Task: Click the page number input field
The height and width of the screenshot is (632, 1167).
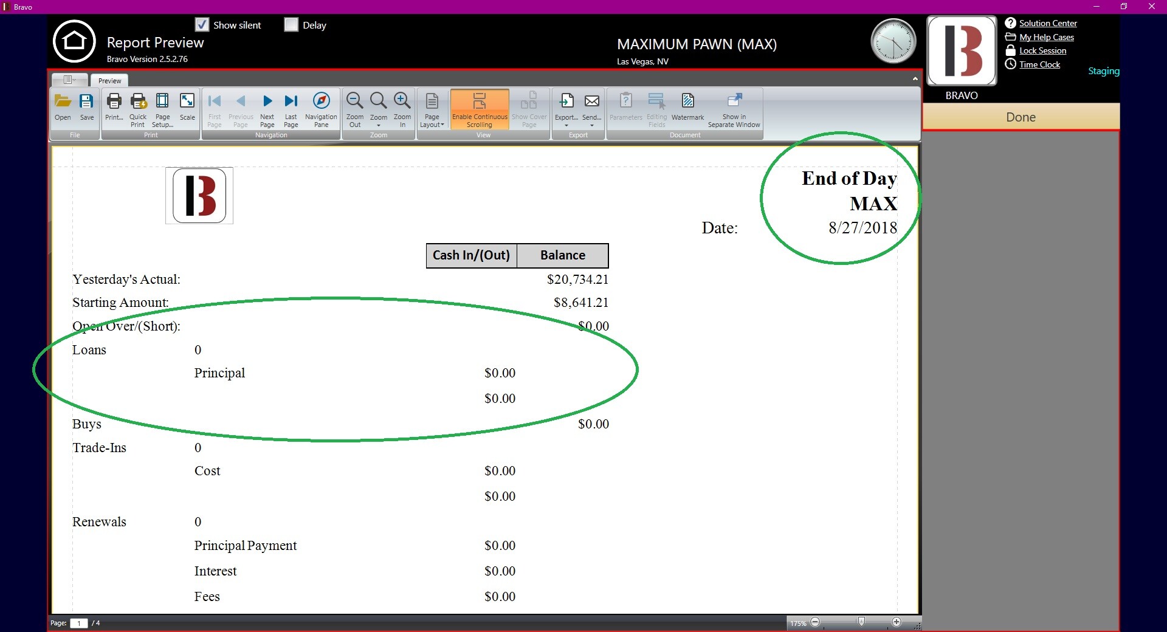Action: click(78, 623)
